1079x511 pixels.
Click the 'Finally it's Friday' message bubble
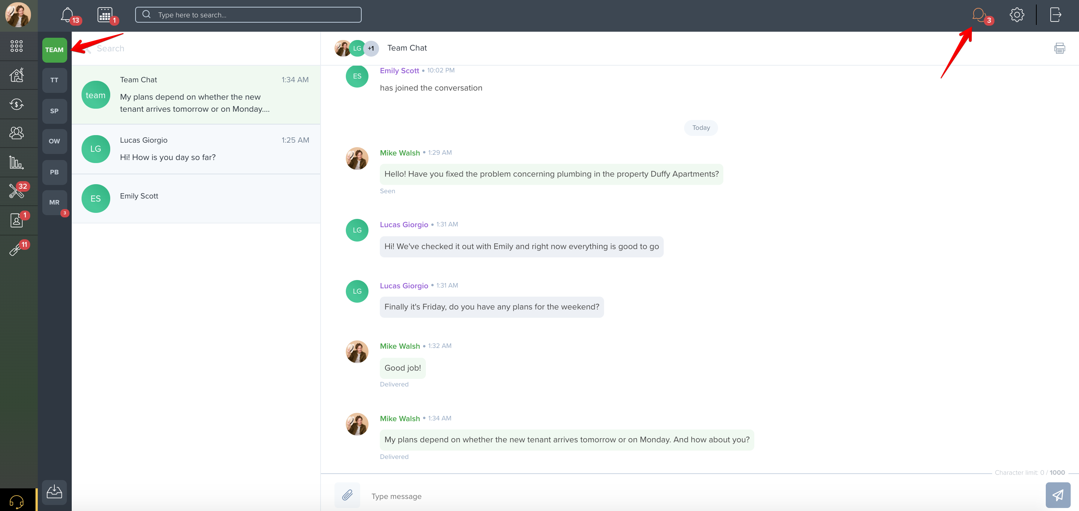pos(492,307)
